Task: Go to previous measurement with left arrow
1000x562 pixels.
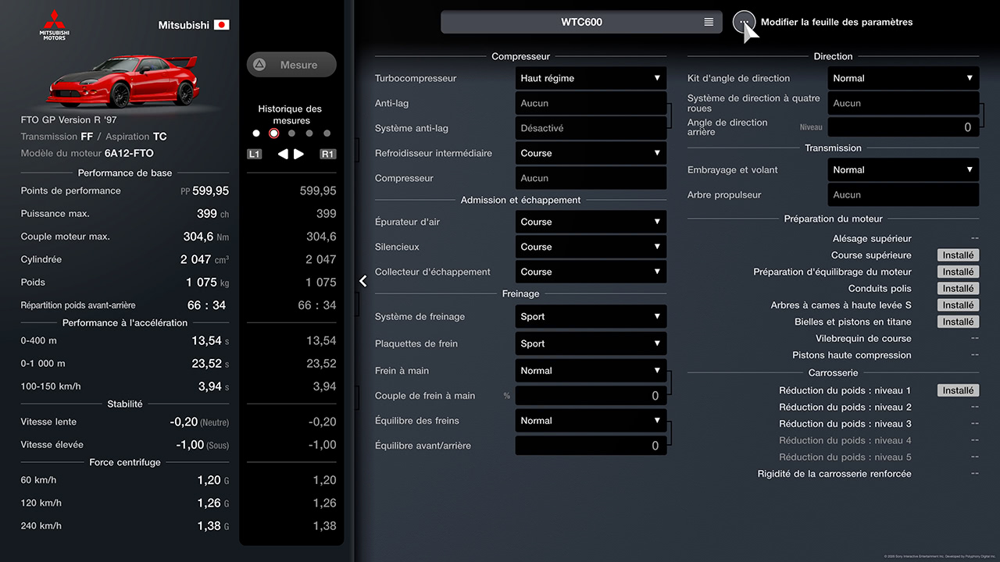Action: 283,154
